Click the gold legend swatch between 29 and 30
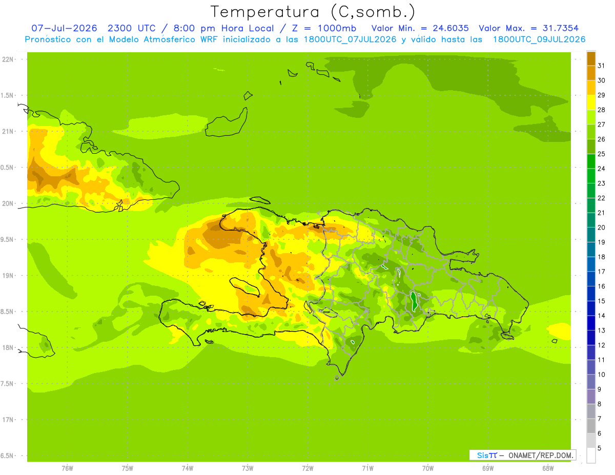Screen dimensions: 615x475 [x=591, y=88]
